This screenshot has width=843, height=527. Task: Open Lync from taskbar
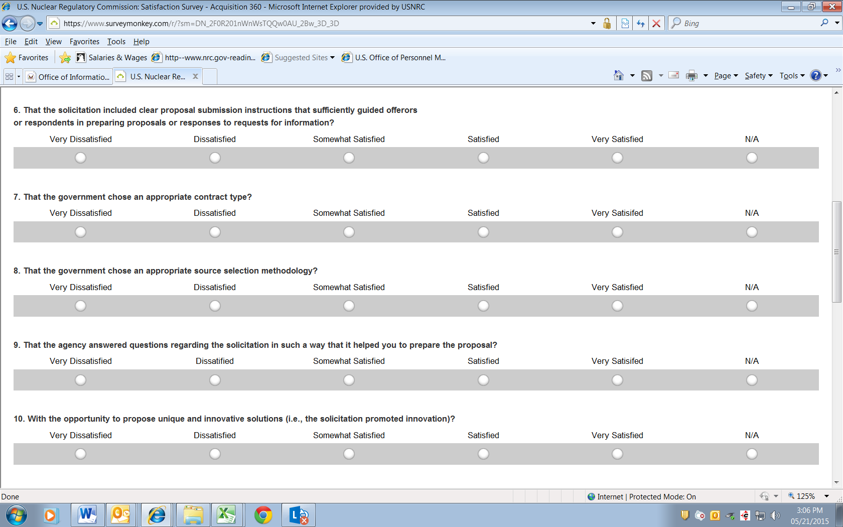pos(299,515)
